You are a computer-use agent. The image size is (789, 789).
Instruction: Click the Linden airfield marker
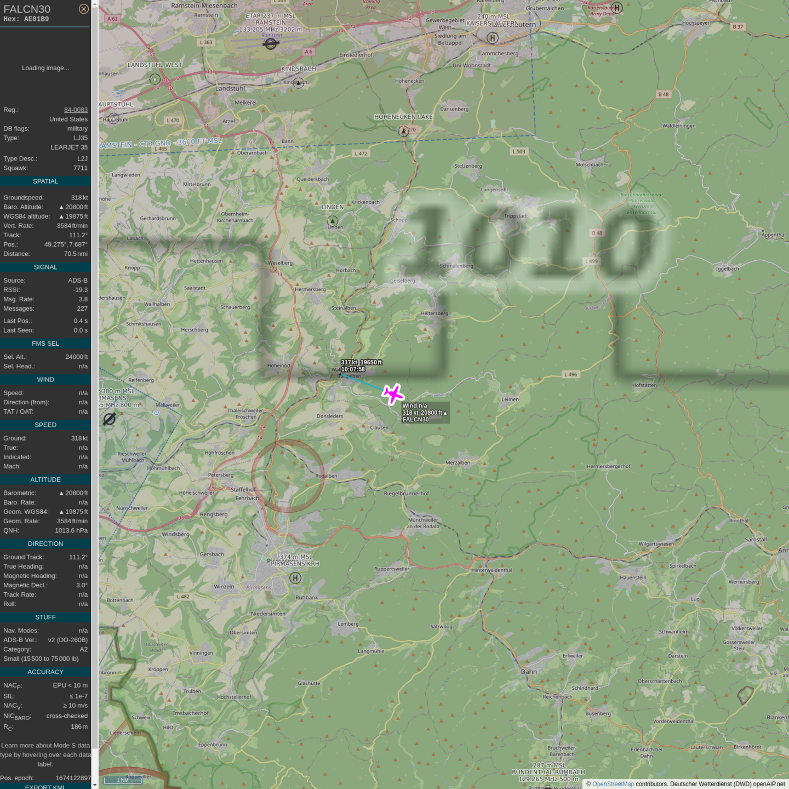(333, 221)
